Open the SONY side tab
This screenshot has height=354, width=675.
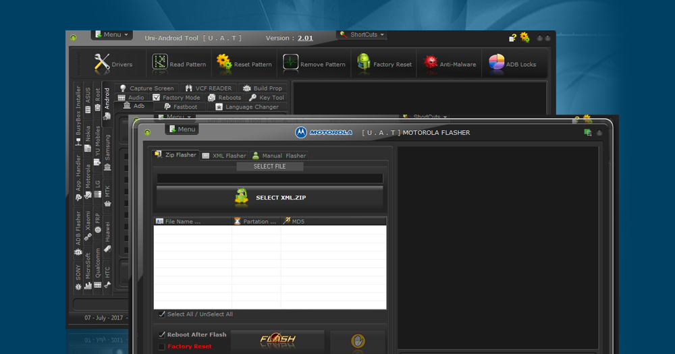(x=78, y=277)
